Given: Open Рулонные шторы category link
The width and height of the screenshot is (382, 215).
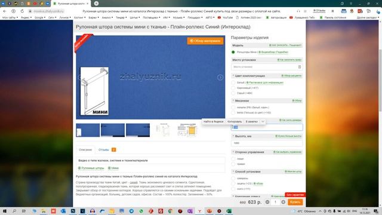Looking at the screenshot, I should pyautogui.click(x=91, y=168).
